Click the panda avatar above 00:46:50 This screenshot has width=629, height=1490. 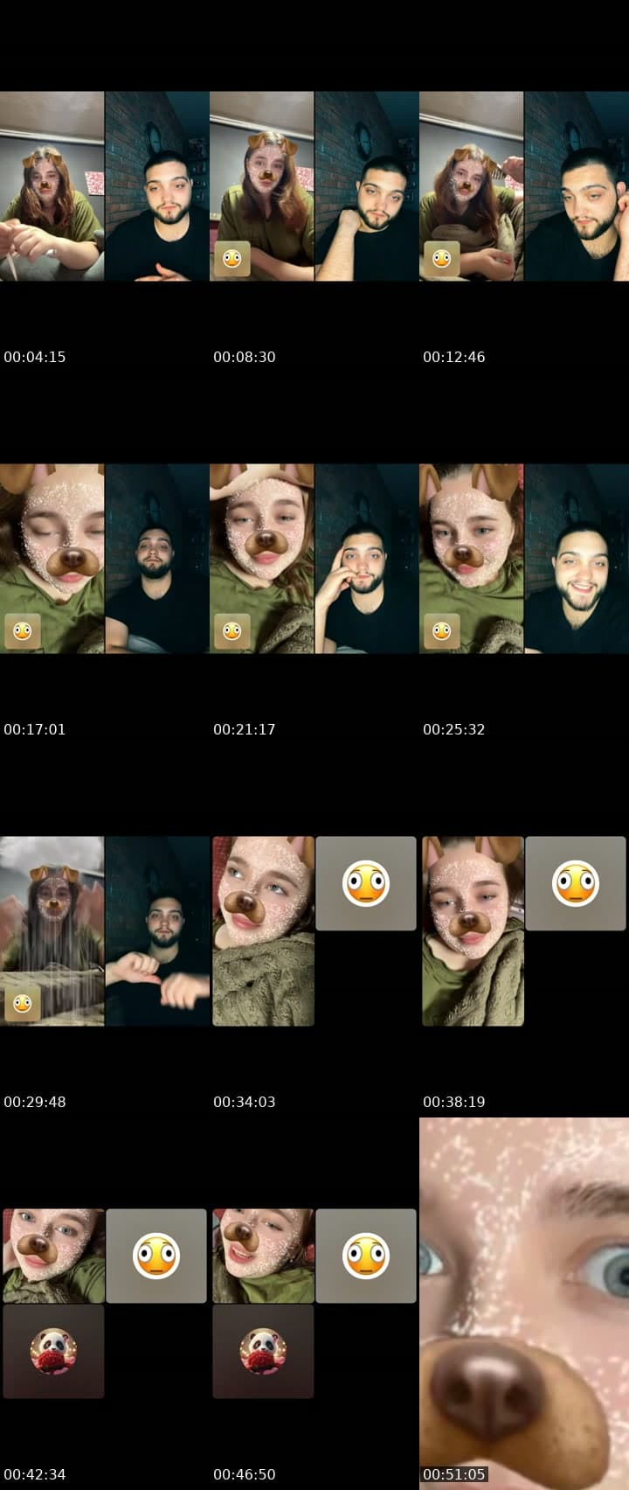tap(263, 1351)
